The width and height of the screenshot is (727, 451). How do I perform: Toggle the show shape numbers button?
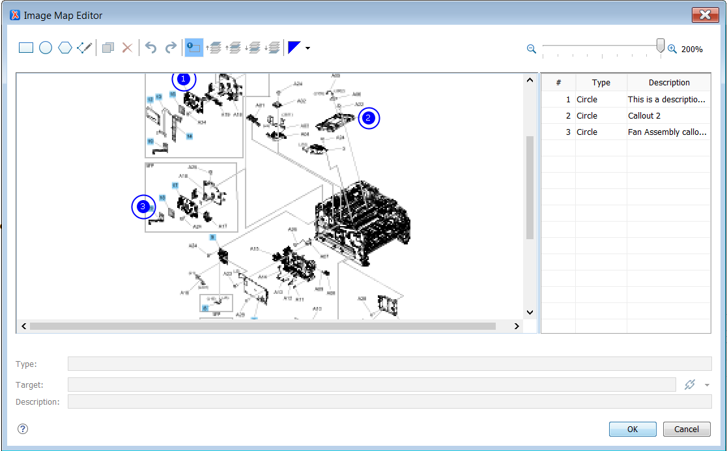tap(194, 48)
